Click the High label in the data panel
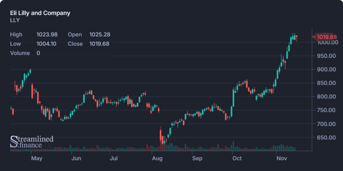Viewport: 343px width, 171px height. (x=16, y=35)
